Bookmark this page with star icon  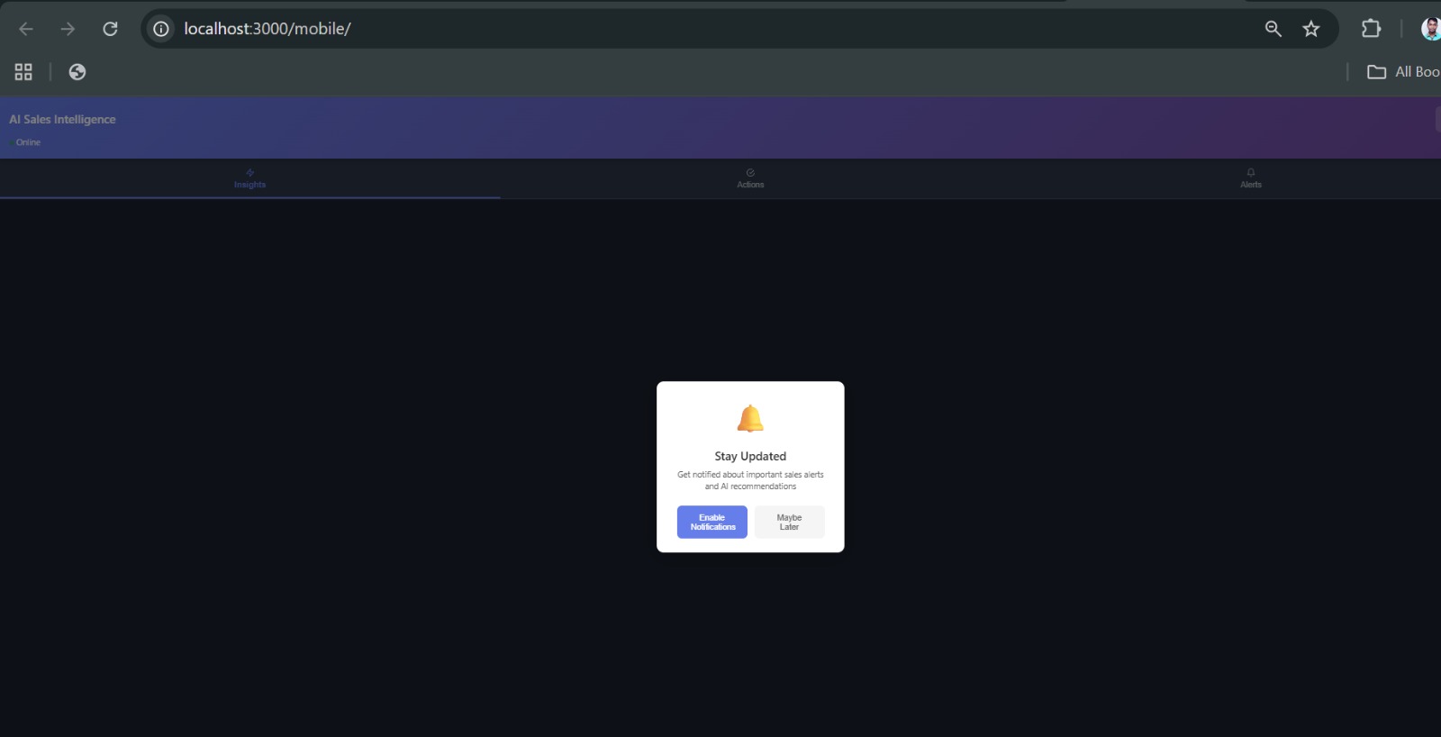1311,29
